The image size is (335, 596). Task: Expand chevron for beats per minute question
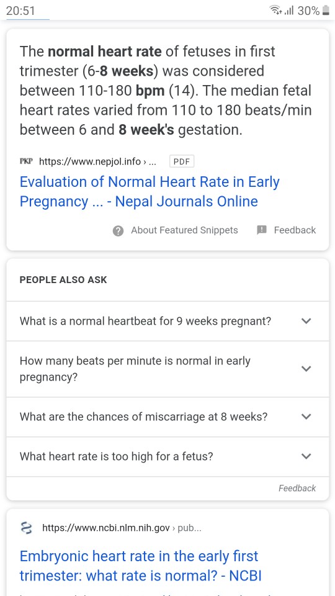point(306,369)
